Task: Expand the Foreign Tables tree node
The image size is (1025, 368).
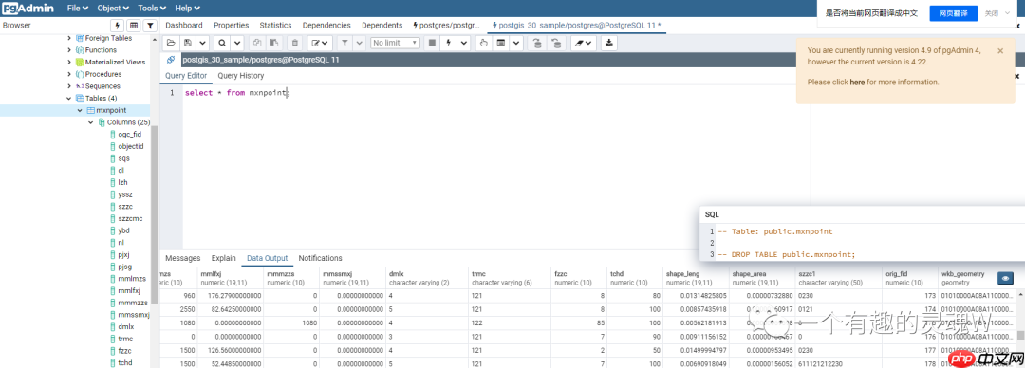Action: [x=69, y=38]
